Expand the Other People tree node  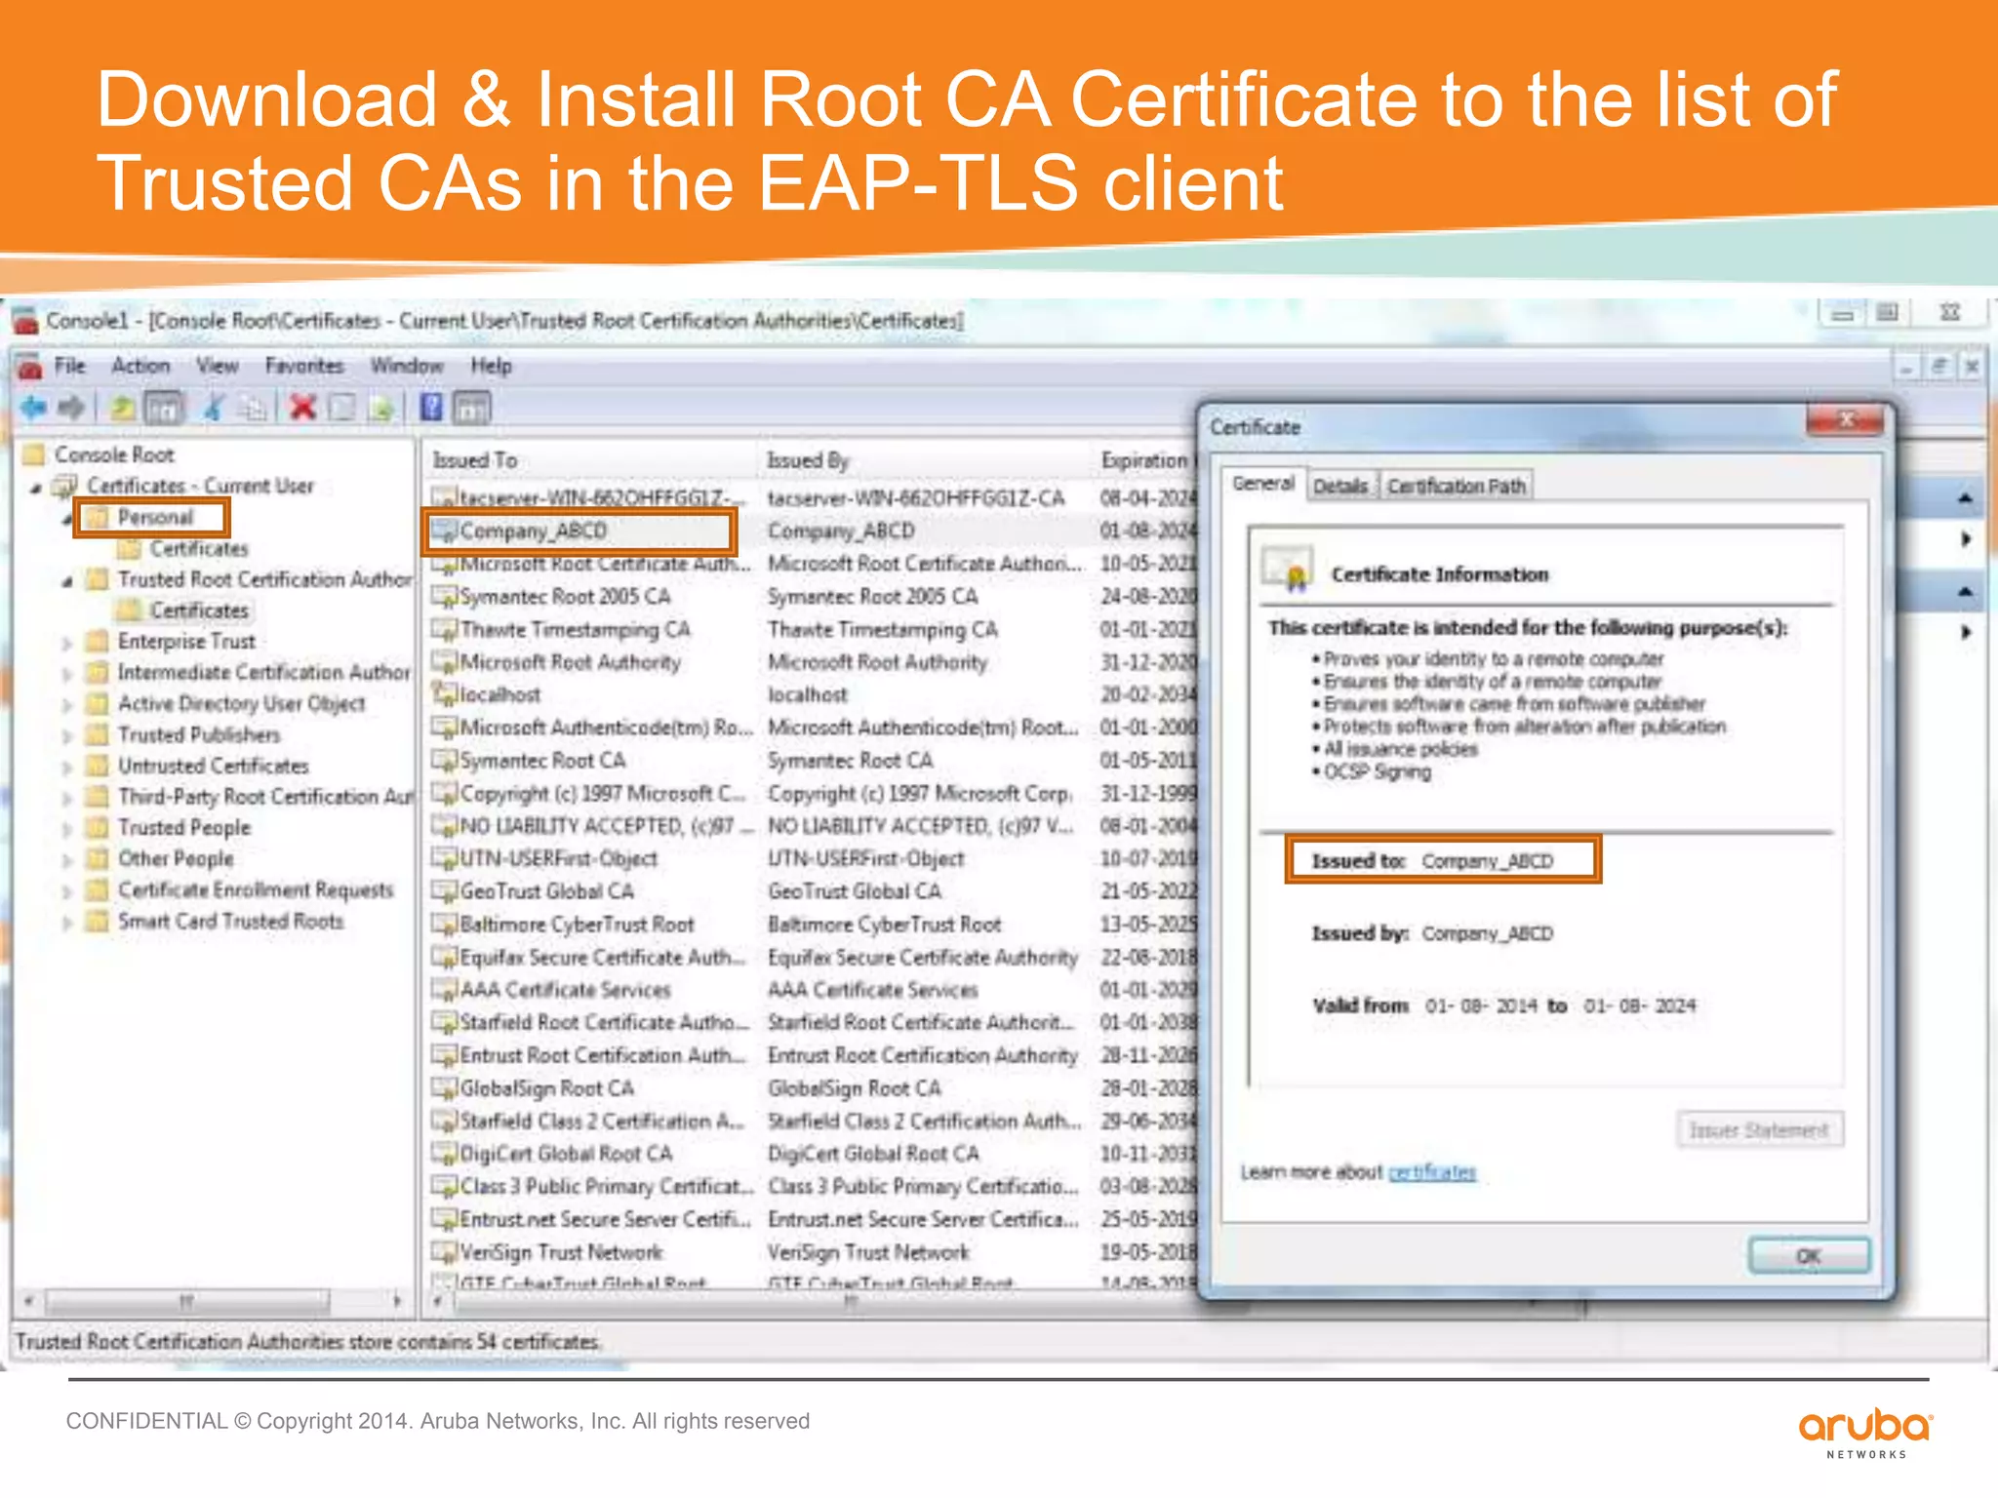point(67,860)
